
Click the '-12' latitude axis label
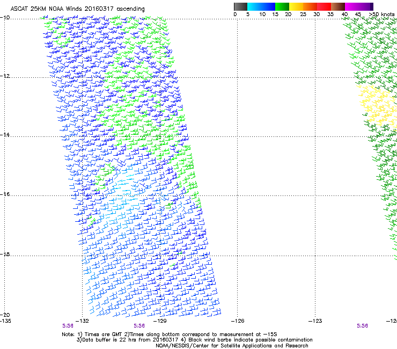tap(5, 76)
